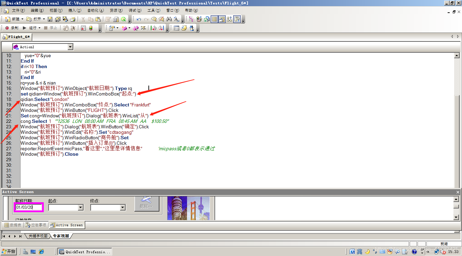This screenshot has width=462, height=256.
Task: Open the Action1 action list dropdown
Action: point(70,47)
